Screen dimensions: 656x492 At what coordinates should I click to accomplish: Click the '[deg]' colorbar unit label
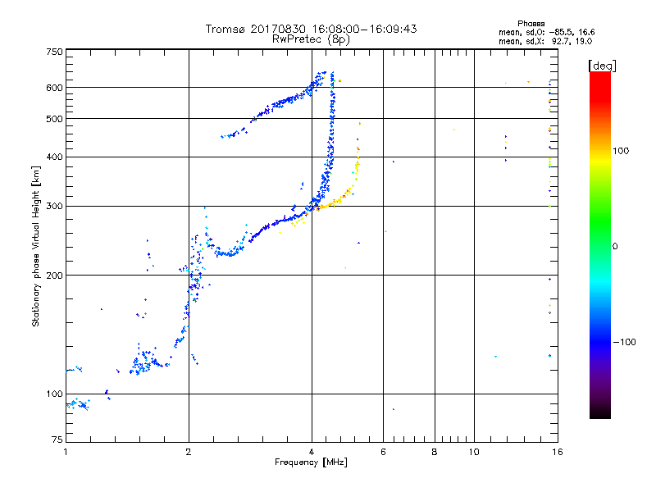[x=602, y=66]
